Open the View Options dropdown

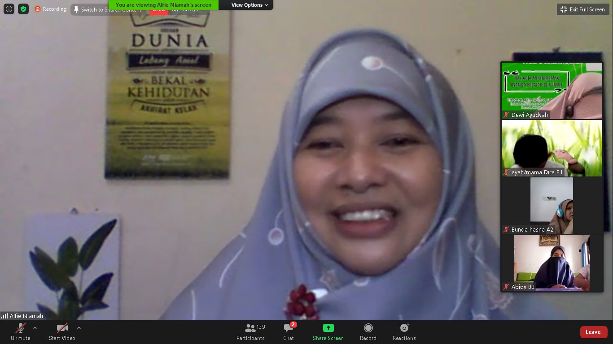pyautogui.click(x=250, y=5)
